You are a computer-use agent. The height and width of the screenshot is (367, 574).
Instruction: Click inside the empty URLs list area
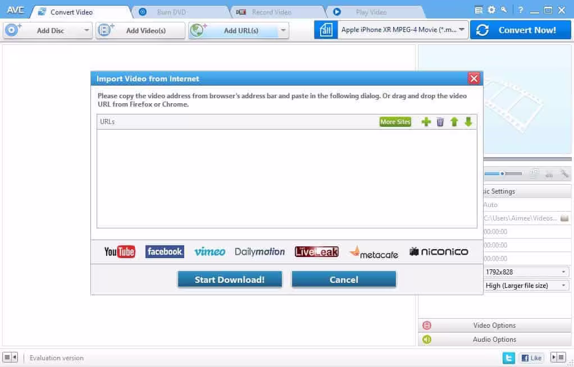pos(286,178)
